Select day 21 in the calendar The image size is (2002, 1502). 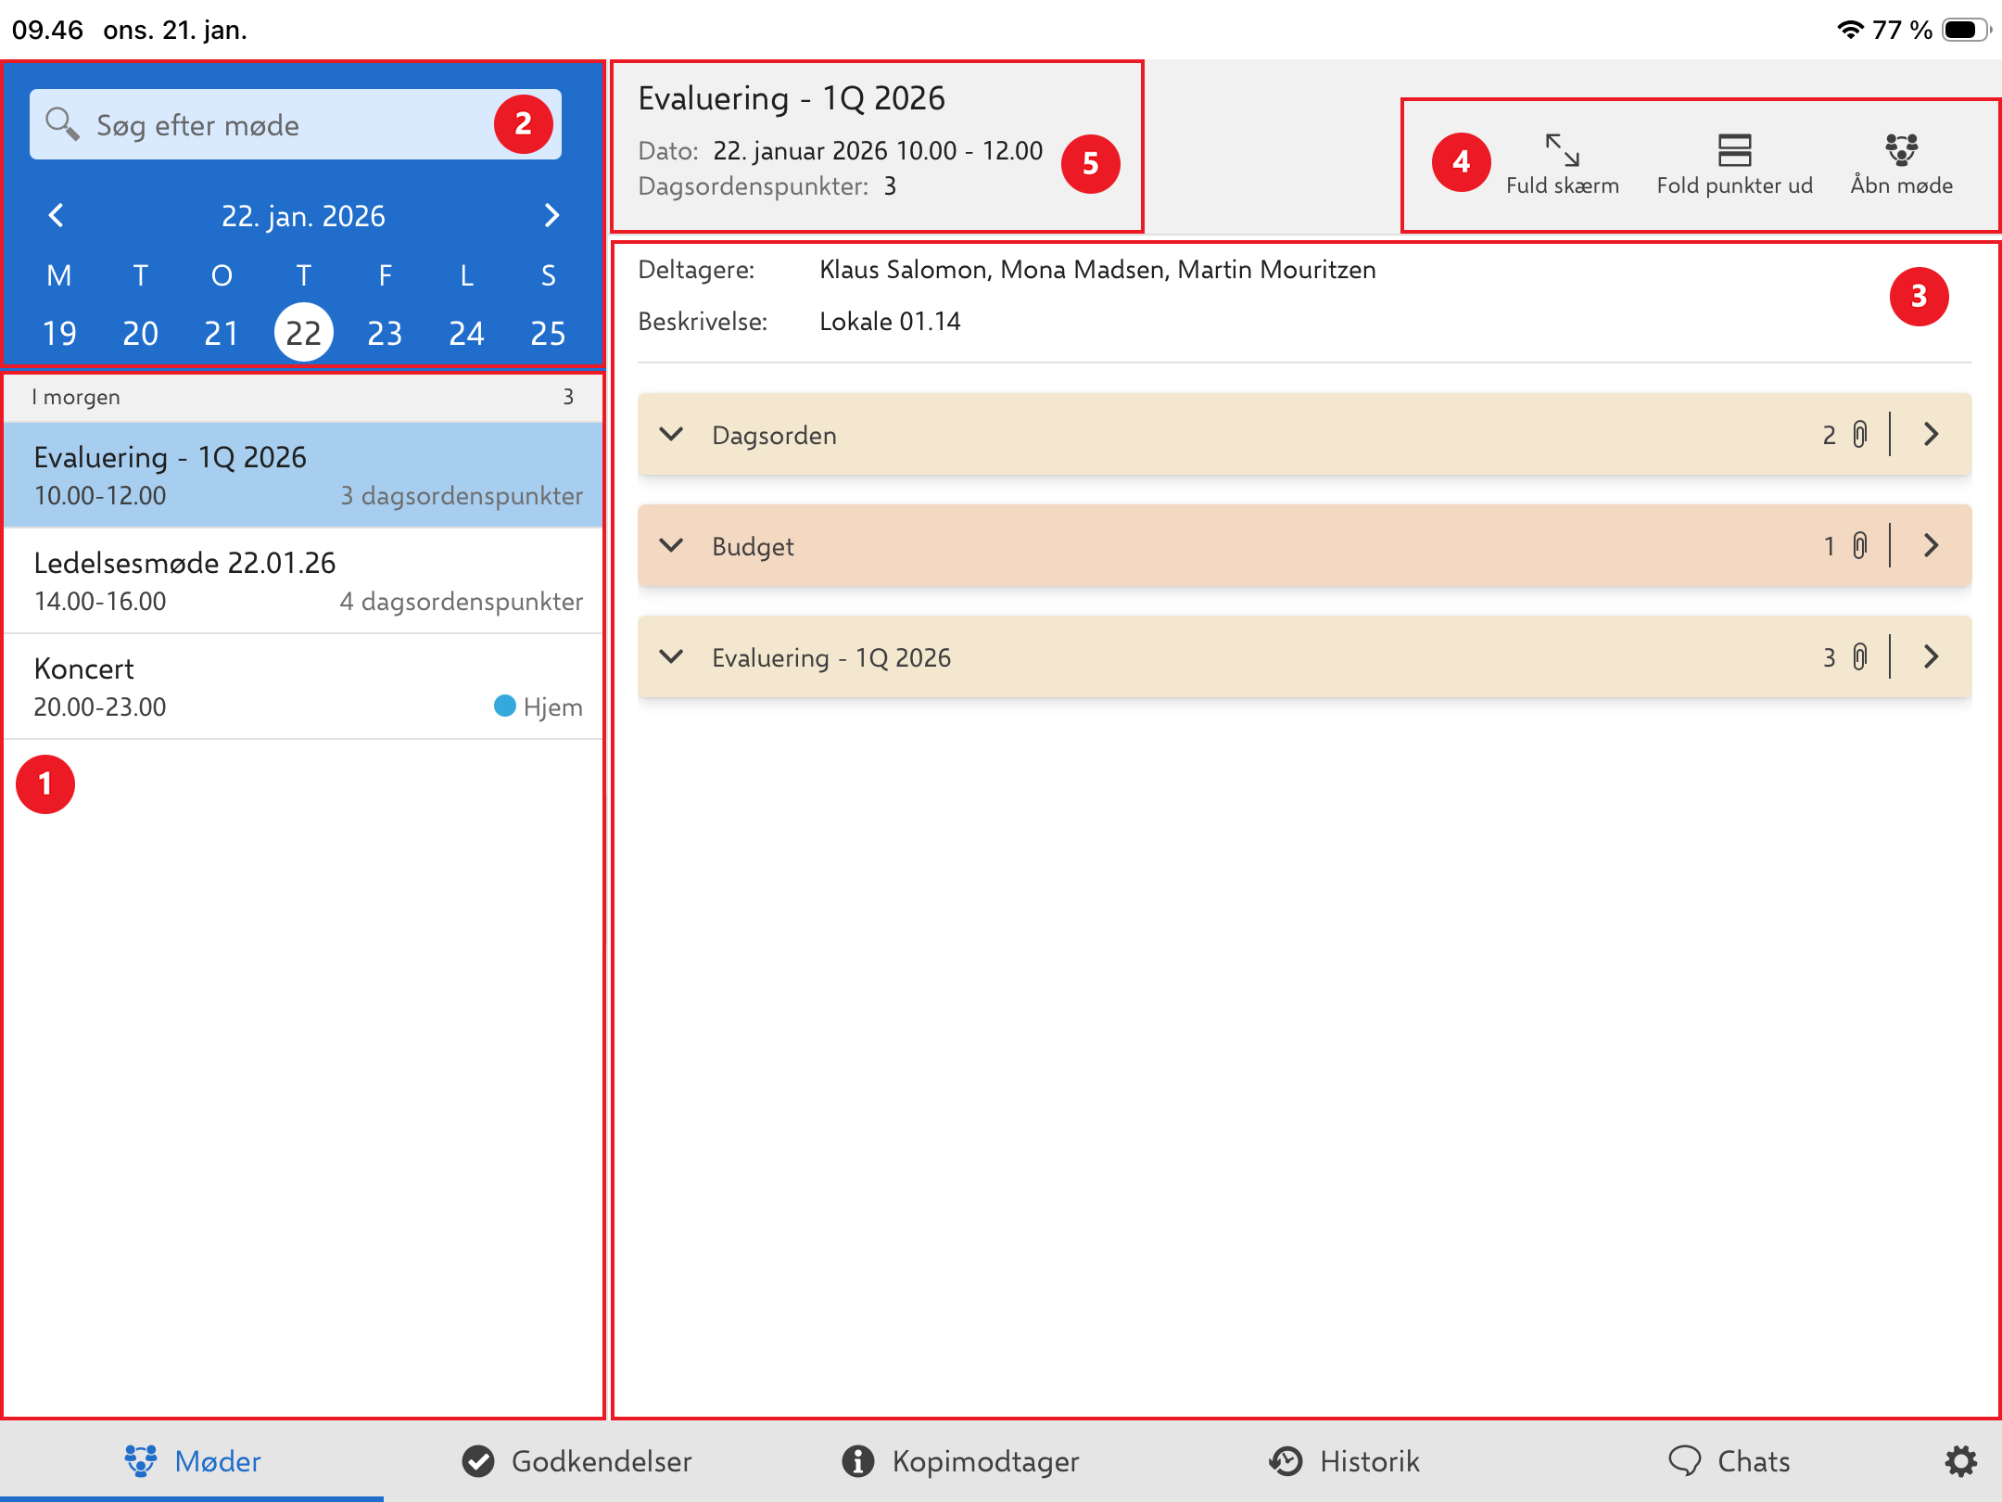pyautogui.click(x=222, y=333)
